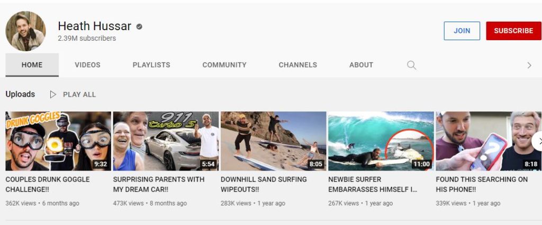Play the sand surfing video thumbnail
This screenshot has height=225, width=542.
274,141
